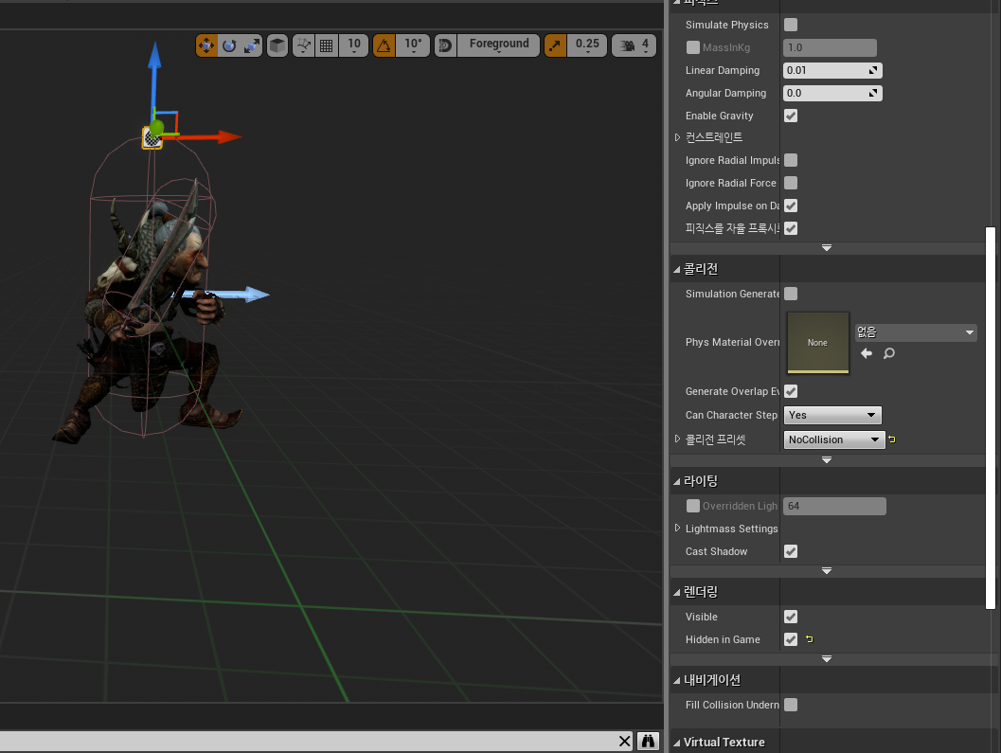The width and height of the screenshot is (1001, 753).
Task: Open Can Character Step Up On dropdown
Action: click(x=832, y=415)
